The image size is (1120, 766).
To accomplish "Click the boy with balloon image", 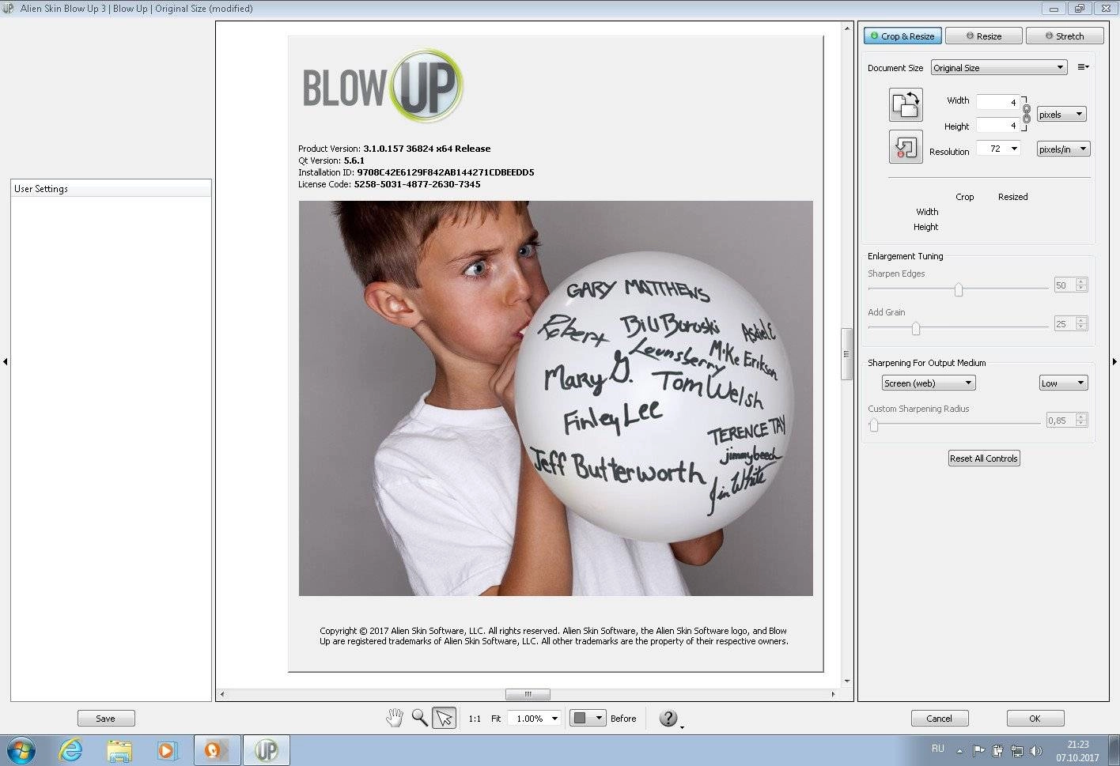I will 555,398.
